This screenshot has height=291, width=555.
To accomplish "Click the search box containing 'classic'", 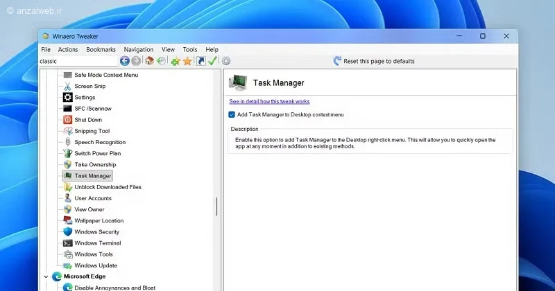I will coord(78,61).
